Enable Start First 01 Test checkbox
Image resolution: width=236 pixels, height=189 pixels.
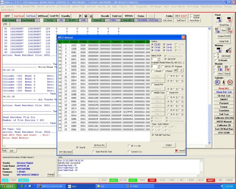tap(94, 152)
